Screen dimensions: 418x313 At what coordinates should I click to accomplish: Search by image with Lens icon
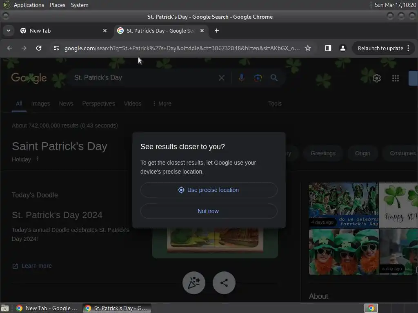click(258, 78)
